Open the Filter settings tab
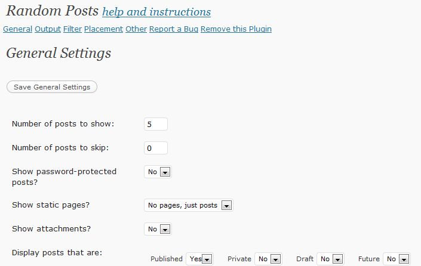Image resolution: width=421 pixels, height=266 pixels. pos(72,29)
